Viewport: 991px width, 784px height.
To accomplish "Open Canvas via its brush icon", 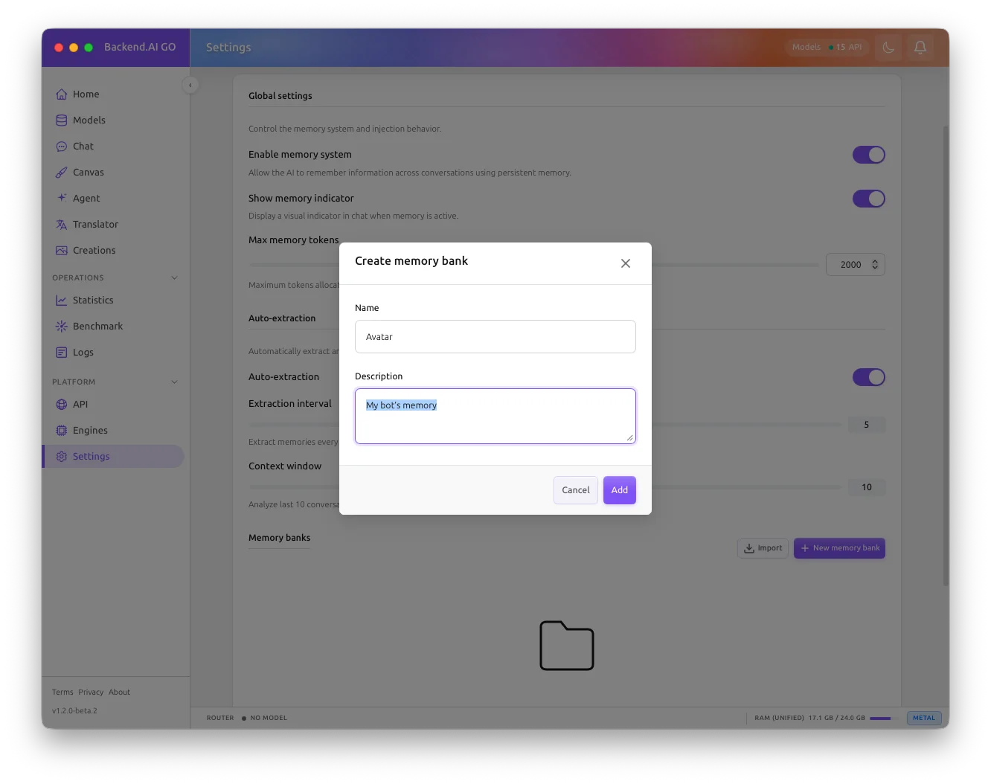I will point(62,173).
